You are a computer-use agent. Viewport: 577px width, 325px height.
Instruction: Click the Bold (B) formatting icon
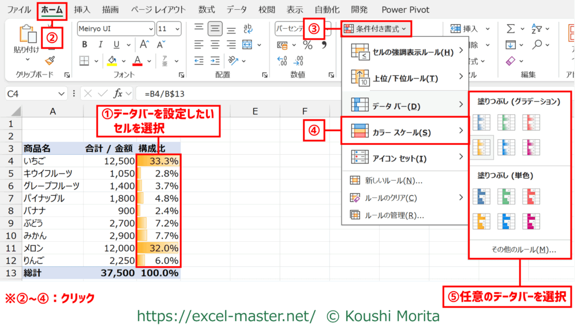pos(85,44)
